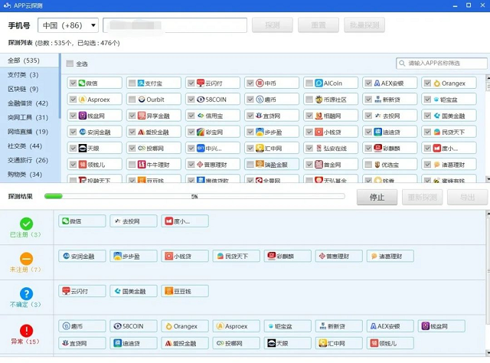Screen dimensions: 490x363
Task: Select the 支付类 (3) category
Action: point(29,75)
